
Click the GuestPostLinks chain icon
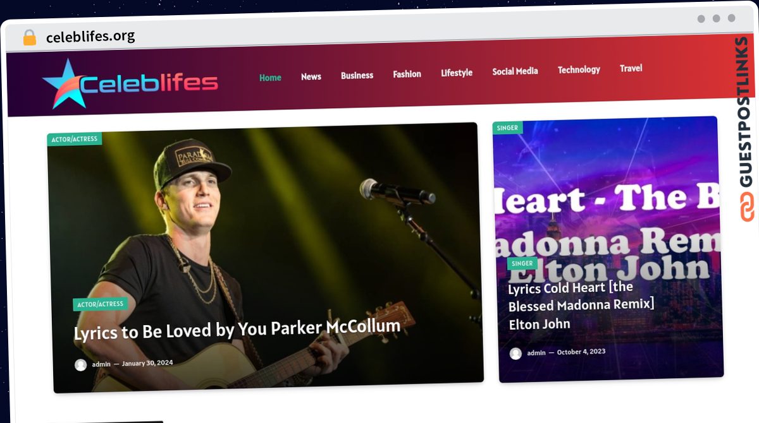[748, 208]
